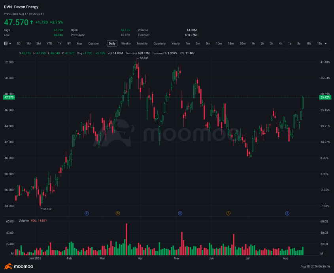Choose the 15s interval
334x273 pixels.
pos(319,44)
